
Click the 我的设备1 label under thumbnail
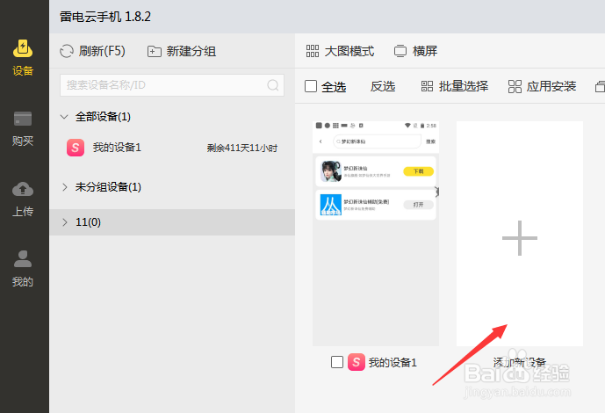(x=393, y=362)
